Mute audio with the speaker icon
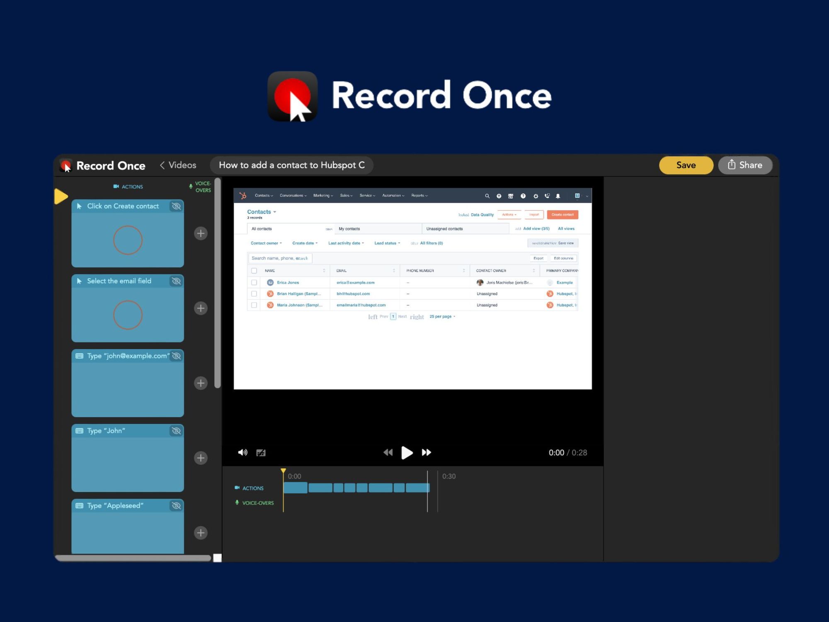Image resolution: width=829 pixels, height=622 pixels. [242, 452]
